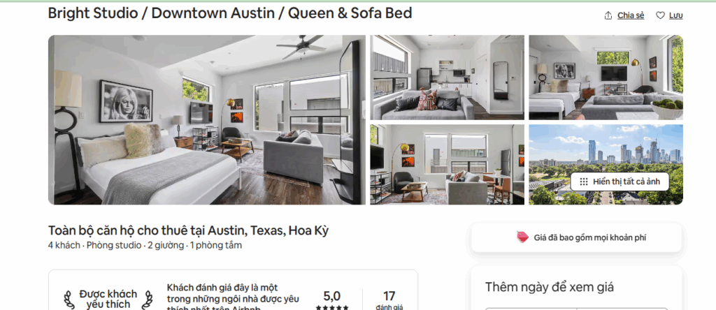Click the heart icon to save listing
Image resolution: width=716 pixels, height=310 pixels.
660,15
